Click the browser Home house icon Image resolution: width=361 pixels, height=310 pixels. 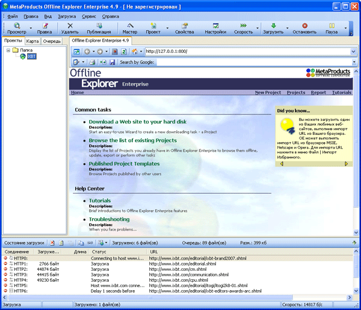point(135,52)
